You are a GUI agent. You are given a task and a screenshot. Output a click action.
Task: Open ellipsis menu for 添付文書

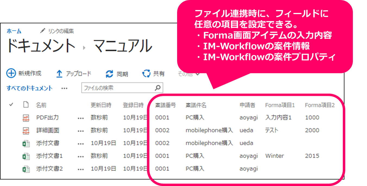coord(81,144)
